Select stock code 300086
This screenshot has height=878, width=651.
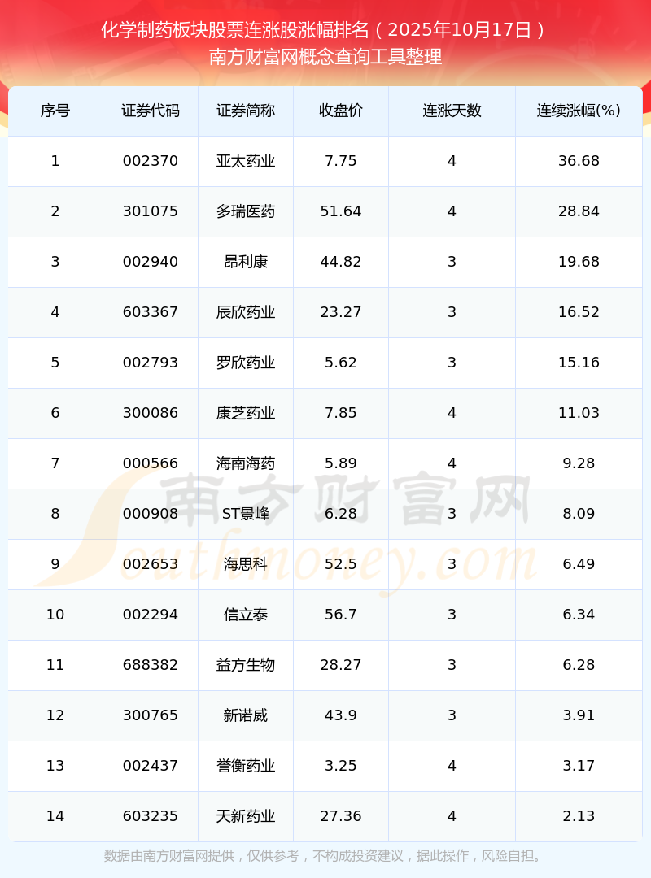151,413
